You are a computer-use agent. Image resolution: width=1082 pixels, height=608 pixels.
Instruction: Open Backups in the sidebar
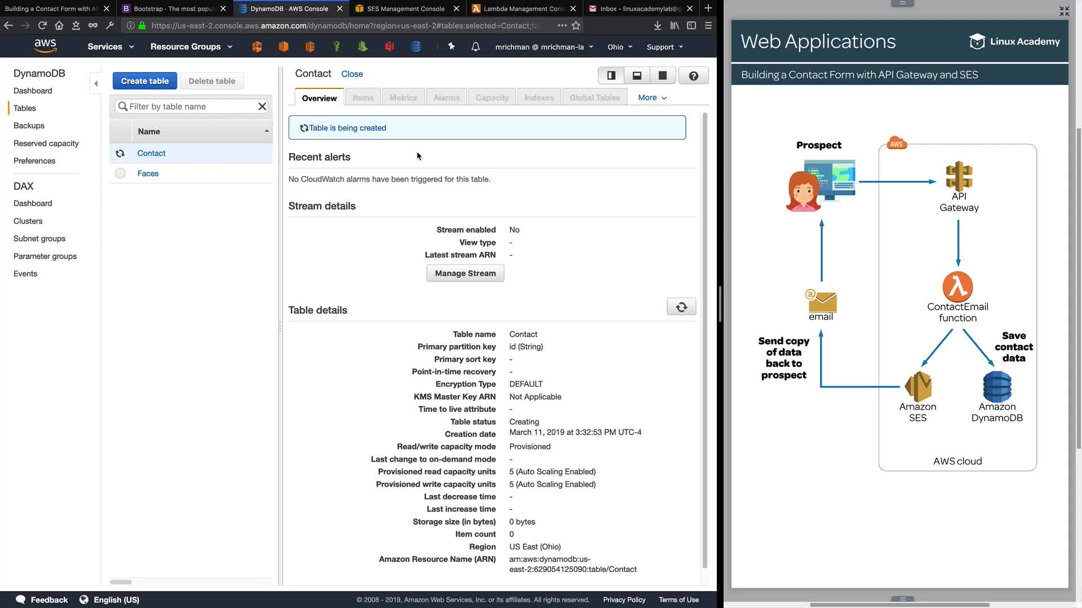pos(29,126)
